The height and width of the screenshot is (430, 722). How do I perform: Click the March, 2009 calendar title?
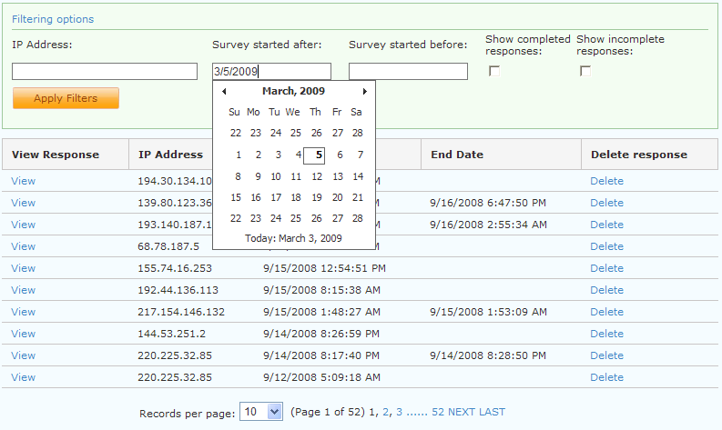(293, 91)
